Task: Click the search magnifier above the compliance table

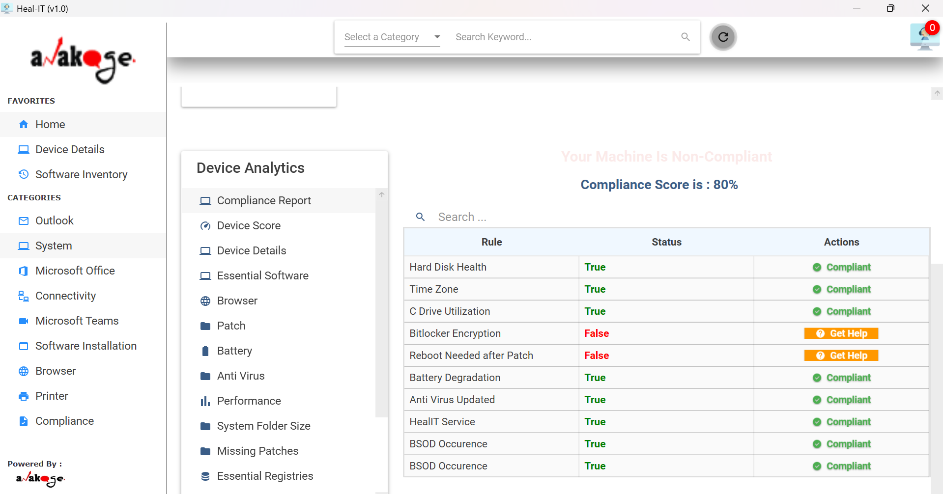Action: tap(420, 217)
